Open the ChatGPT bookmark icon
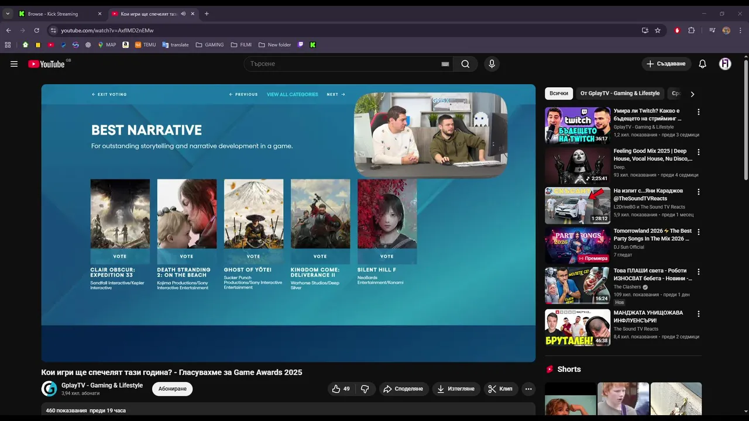Viewport: 749px width, 421px height. click(88, 44)
